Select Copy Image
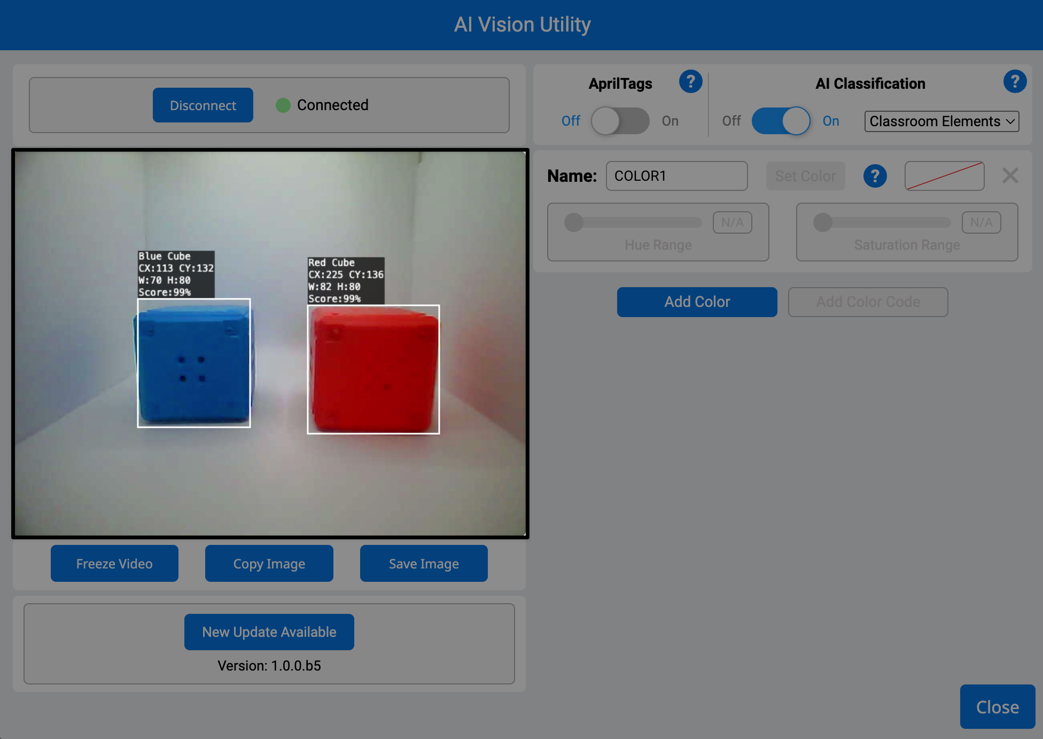 click(x=269, y=563)
